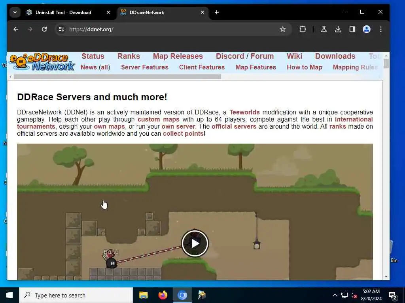Open Client Features page
Image resolution: width=405 pixels, height=303 pixels.
202,67
